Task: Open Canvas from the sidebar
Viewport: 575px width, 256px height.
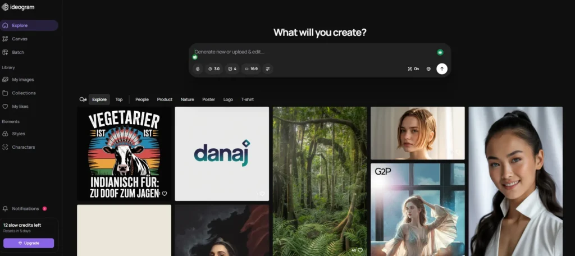Action: point(20,39)
